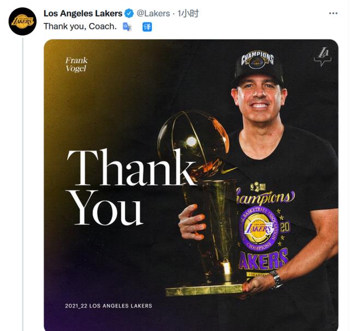Click the Google Translate icon
Image resolution: width=350 pixels, height=331 pixels.
click(x=127, y=27)
